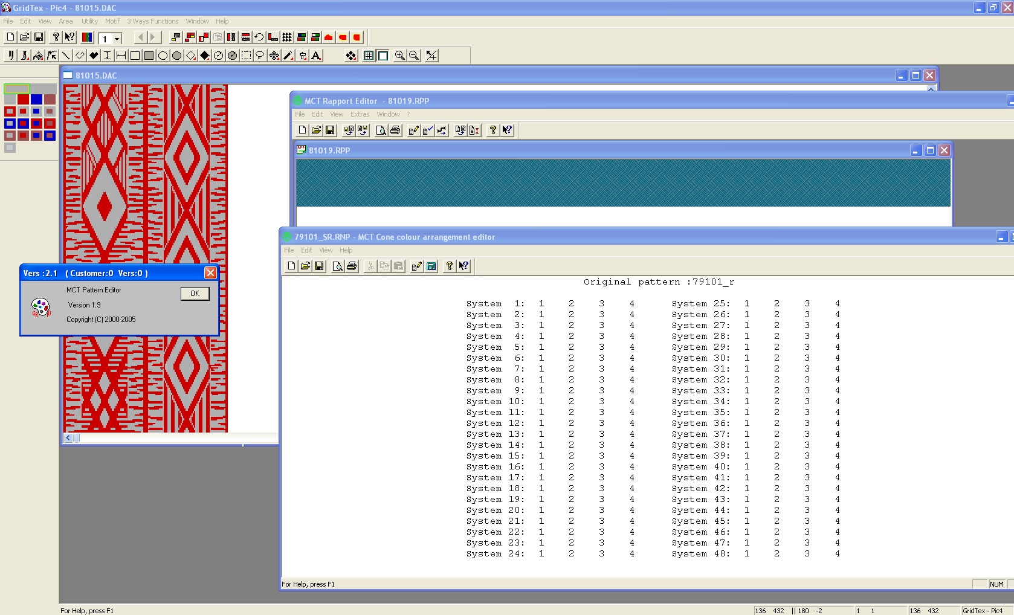Select the text tool (letter A)
The image size is (1014, 615).
[x=316, y=56]
